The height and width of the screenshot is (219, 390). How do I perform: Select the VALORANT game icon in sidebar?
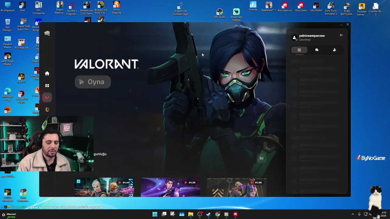point(47,97)
